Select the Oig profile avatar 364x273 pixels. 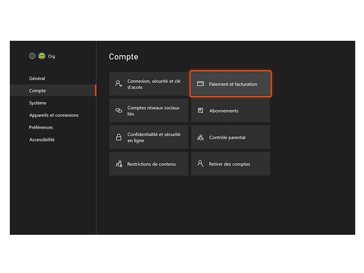42,56
